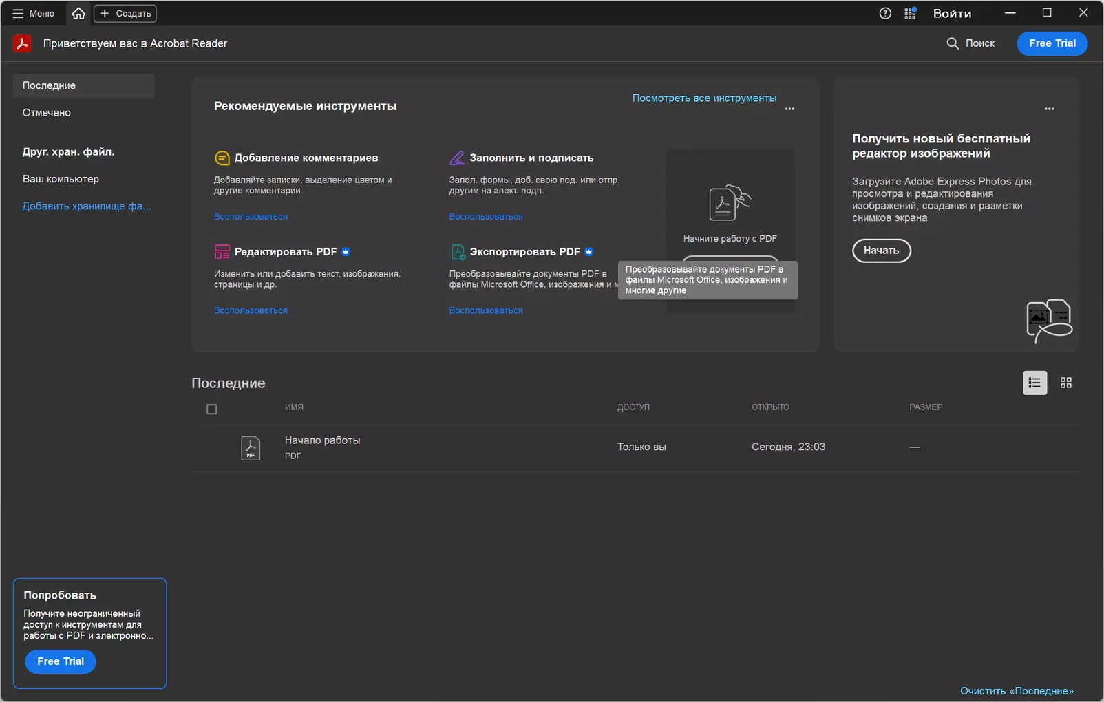The image size is (1104, 702).
Task: Click Воспользоваться under Заполнить и подписать
Action: (x=486, y=217)
